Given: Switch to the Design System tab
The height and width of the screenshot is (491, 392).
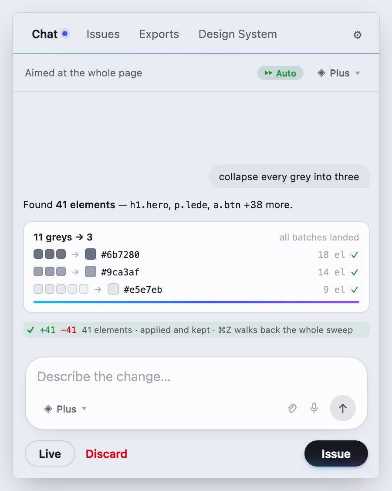Looking at the screenshot, I should coord(237,34).
